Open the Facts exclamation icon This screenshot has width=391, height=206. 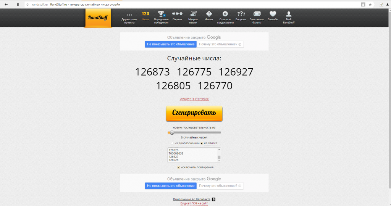pos(209,16)
